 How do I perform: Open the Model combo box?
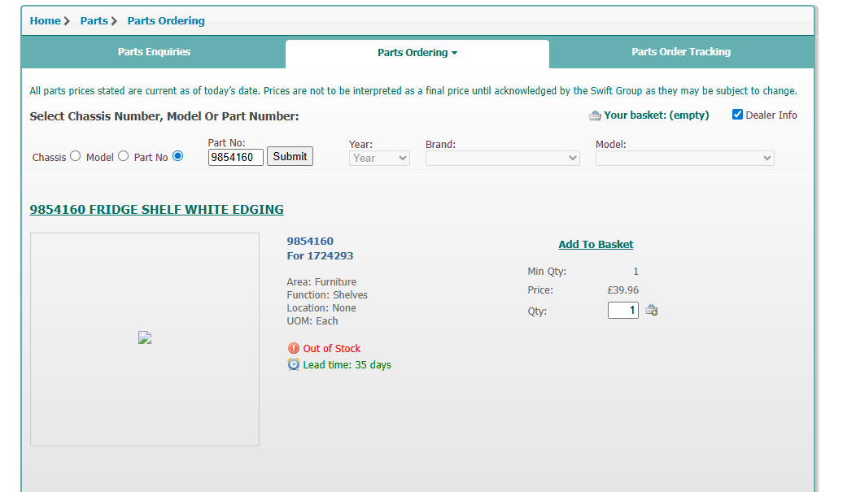[x=684, y=158]
